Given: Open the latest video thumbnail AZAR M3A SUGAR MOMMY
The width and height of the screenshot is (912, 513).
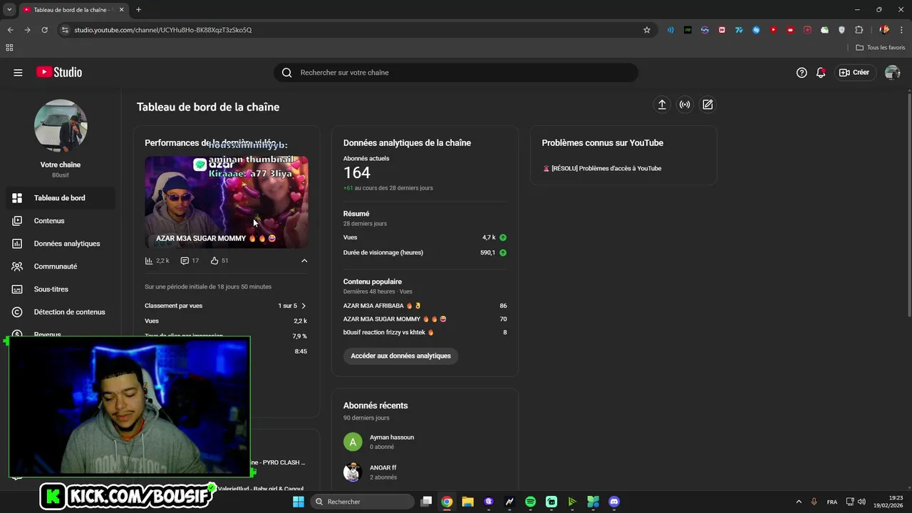Looking at the screenshot, I should tap(227, 202).
